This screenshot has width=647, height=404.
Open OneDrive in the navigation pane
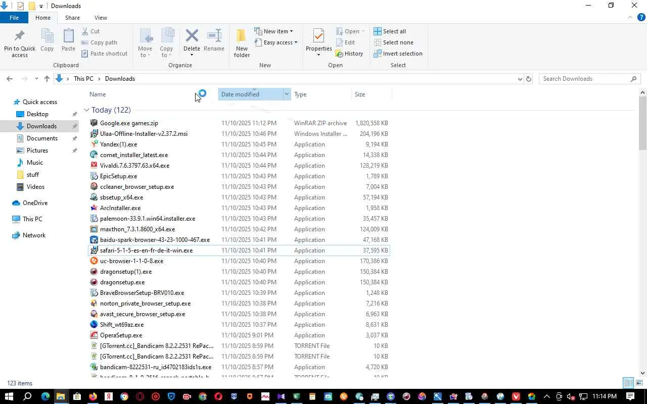click(x=35, y=203)
